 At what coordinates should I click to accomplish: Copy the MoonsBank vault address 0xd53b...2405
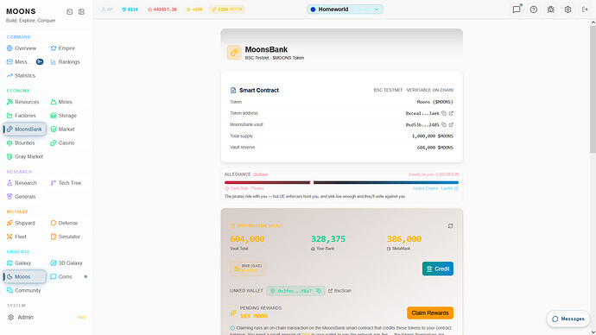(x=444, y=124)
